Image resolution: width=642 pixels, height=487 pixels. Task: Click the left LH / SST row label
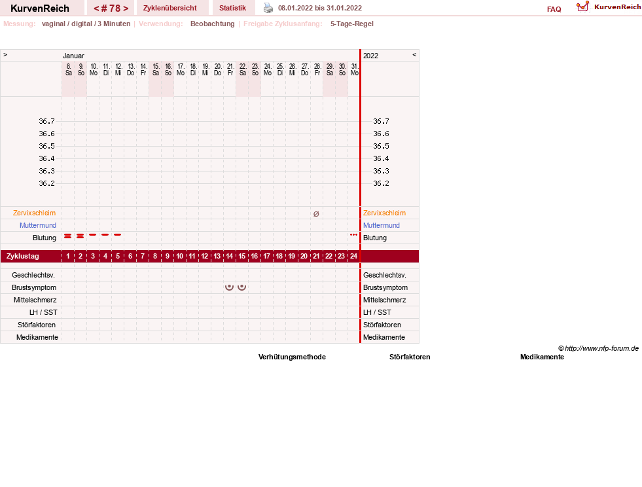[43, 312]
